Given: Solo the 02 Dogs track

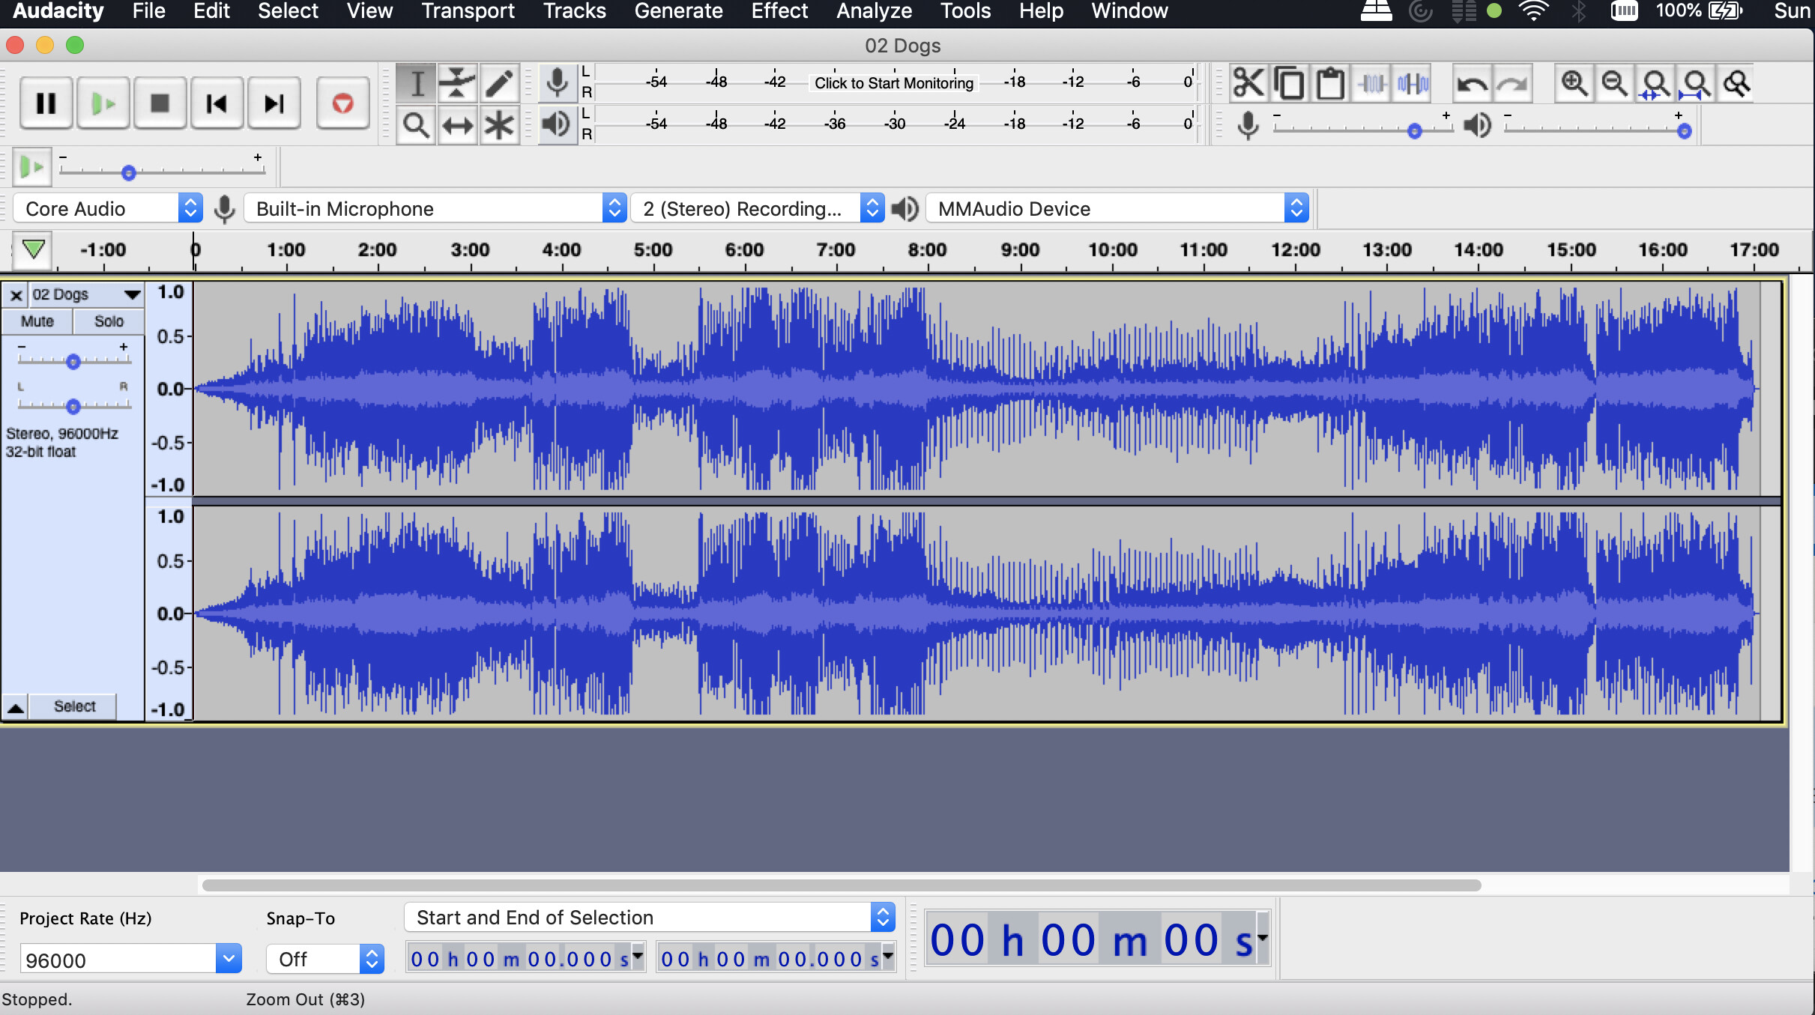Looking at the screenshot, I should (x=109, y=321).
